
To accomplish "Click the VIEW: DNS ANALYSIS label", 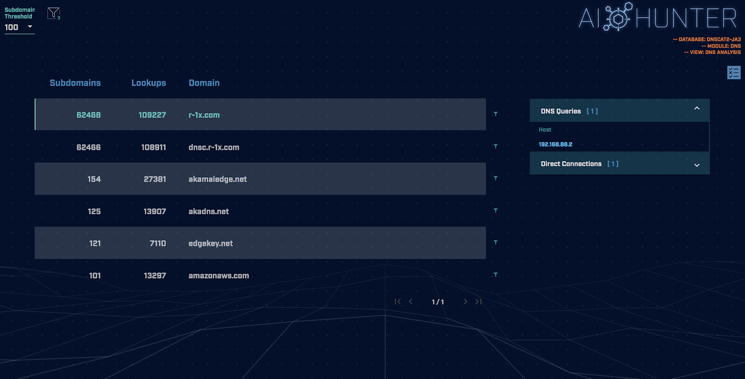I will pos(712,52).
